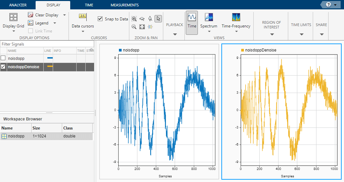The height and width of the screenshot is (182, 344).
Task: Toggle the Link Time checkbox
Action: 31,31
